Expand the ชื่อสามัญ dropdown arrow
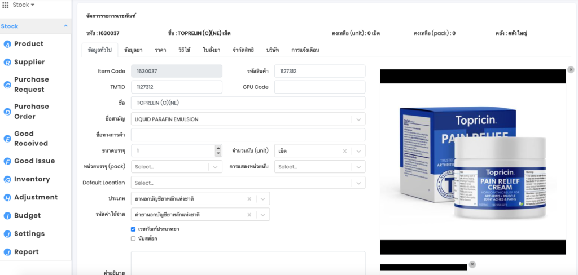This screenshot has width=578, height=275. click(358, 119)
